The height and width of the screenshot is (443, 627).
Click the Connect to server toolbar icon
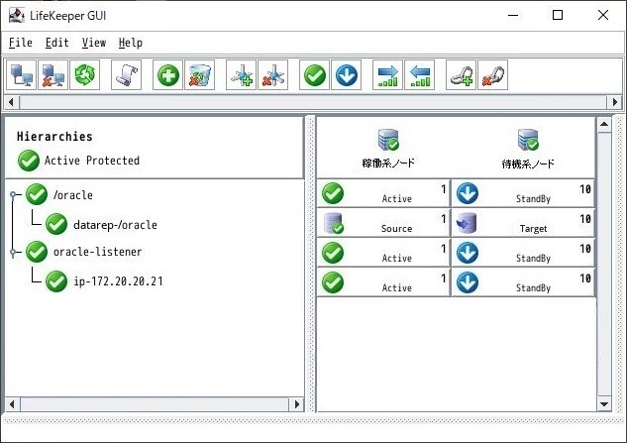pyautogui.click(x=22, y=75)
